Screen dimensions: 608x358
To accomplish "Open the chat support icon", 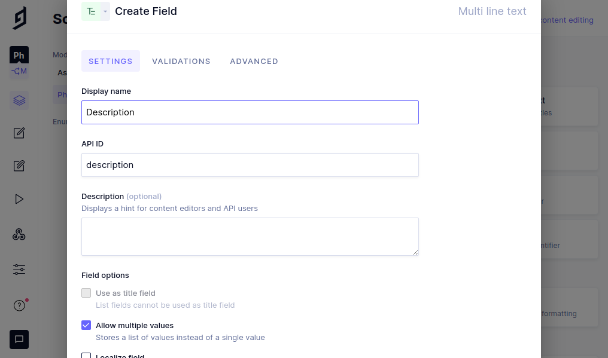I will tap(19, 339).
